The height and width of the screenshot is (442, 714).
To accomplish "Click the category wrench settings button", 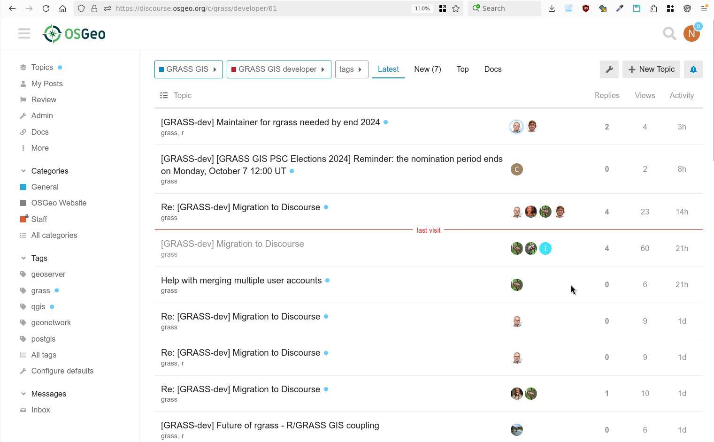I will point(609,69).
